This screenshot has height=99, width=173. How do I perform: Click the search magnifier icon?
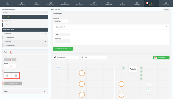pyautogui.click(x=46, y=13)
